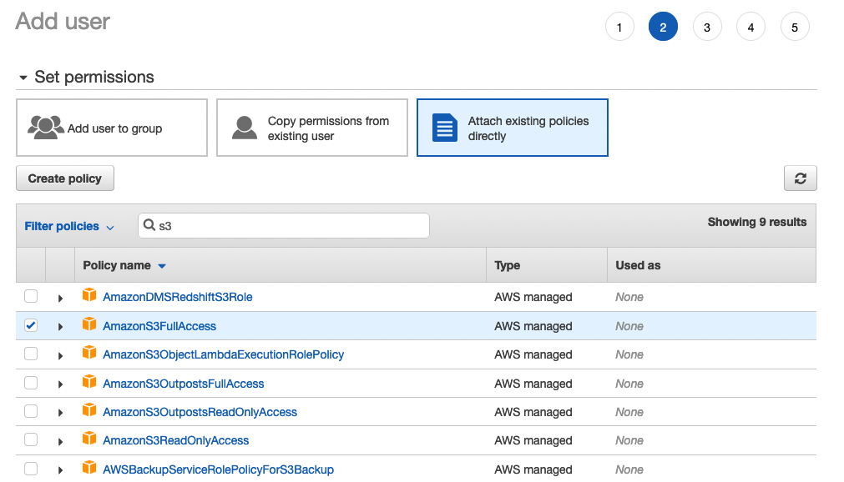Click the Create policy button

click(x=65, y=178)
